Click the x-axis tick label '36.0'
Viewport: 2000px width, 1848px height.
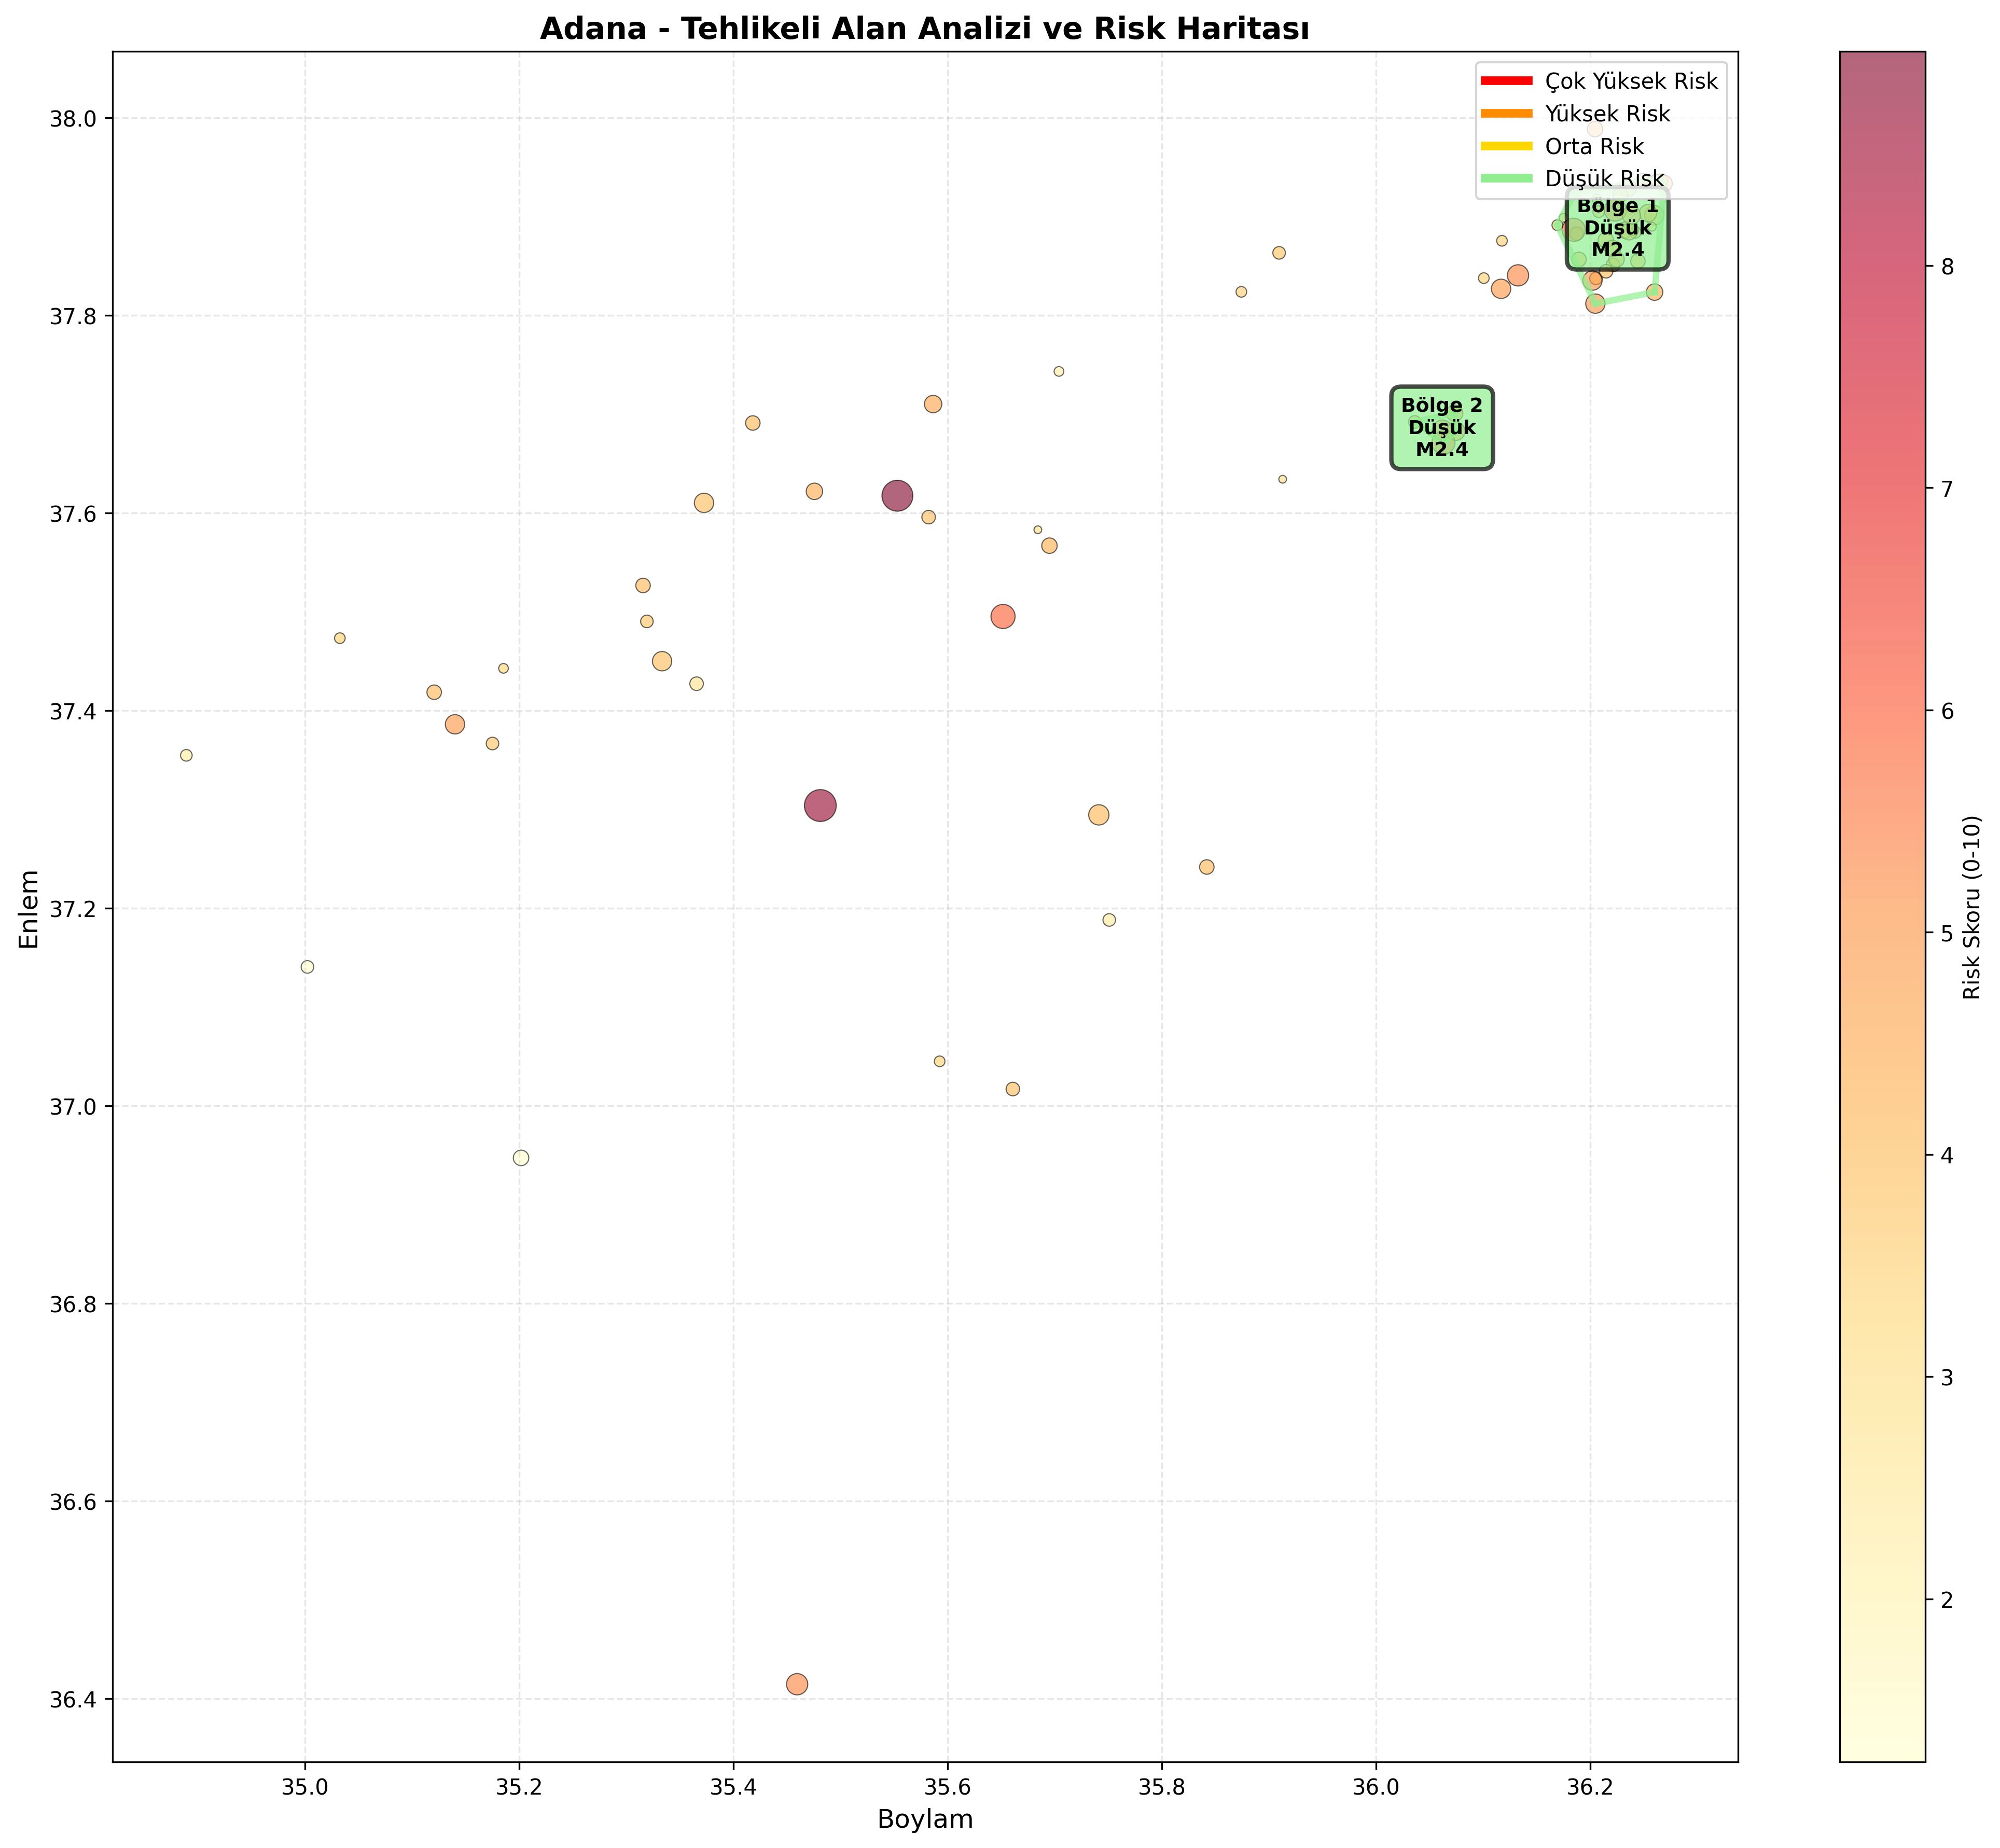[x=1376, y=1787]
